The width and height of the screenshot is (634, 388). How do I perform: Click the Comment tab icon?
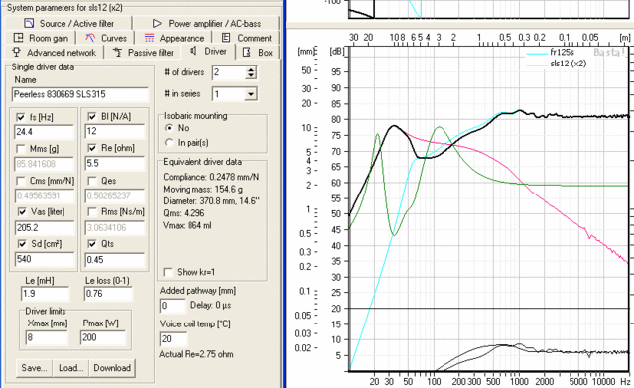coord(226,38)
